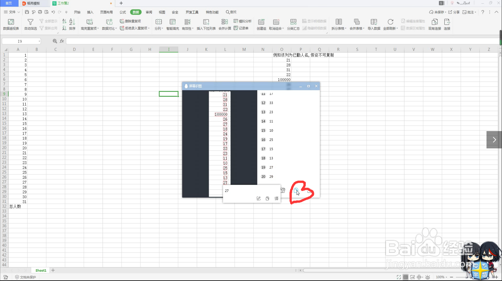The width and height of the screenshot is (502, 281).
Task: Copy recognized text in 屏幕识图 window
Action: [296, 190]
